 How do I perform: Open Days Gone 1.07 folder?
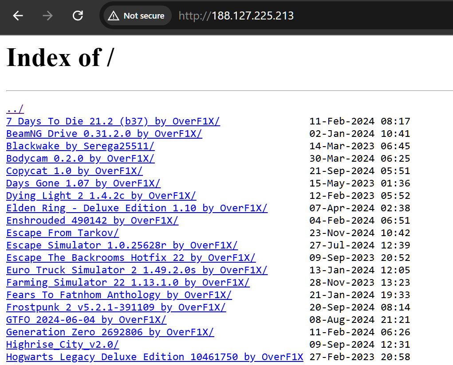(83, 183)
